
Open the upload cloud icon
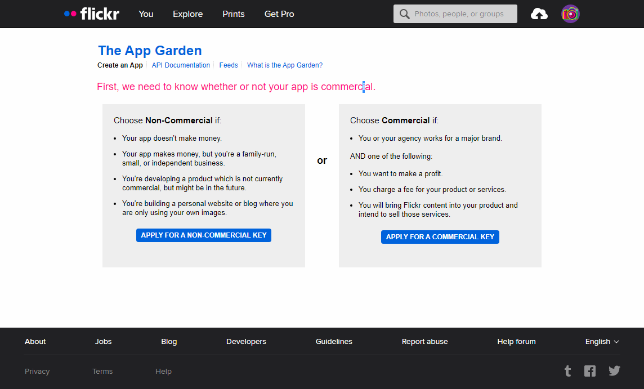539,14
